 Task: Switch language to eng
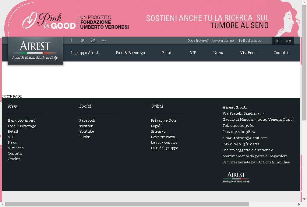(288, 41)
